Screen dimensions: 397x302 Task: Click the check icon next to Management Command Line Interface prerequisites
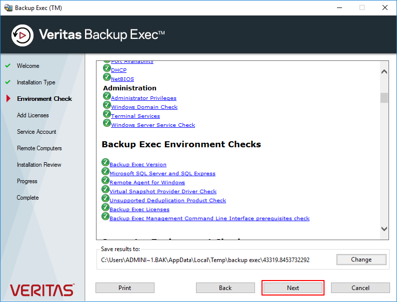105,216
